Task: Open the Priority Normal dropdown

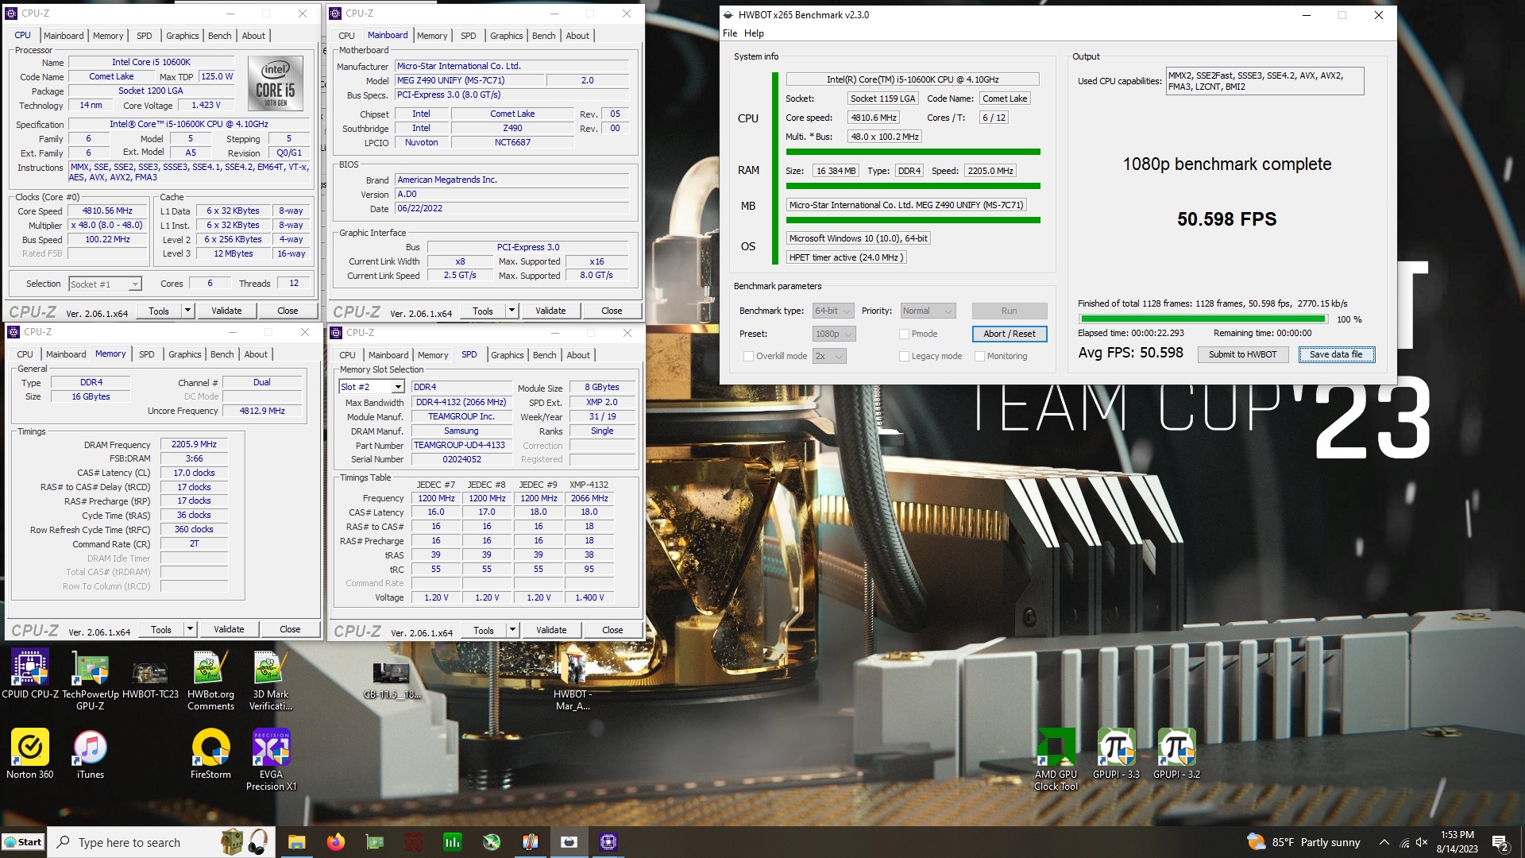Action: [x=927, y=311]
